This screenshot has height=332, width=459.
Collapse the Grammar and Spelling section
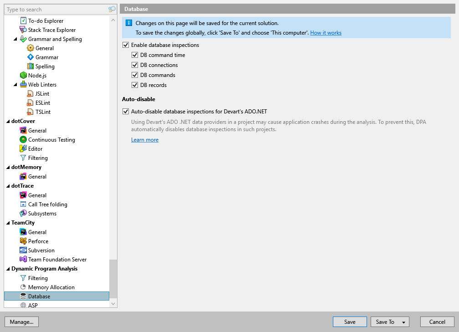15,39
